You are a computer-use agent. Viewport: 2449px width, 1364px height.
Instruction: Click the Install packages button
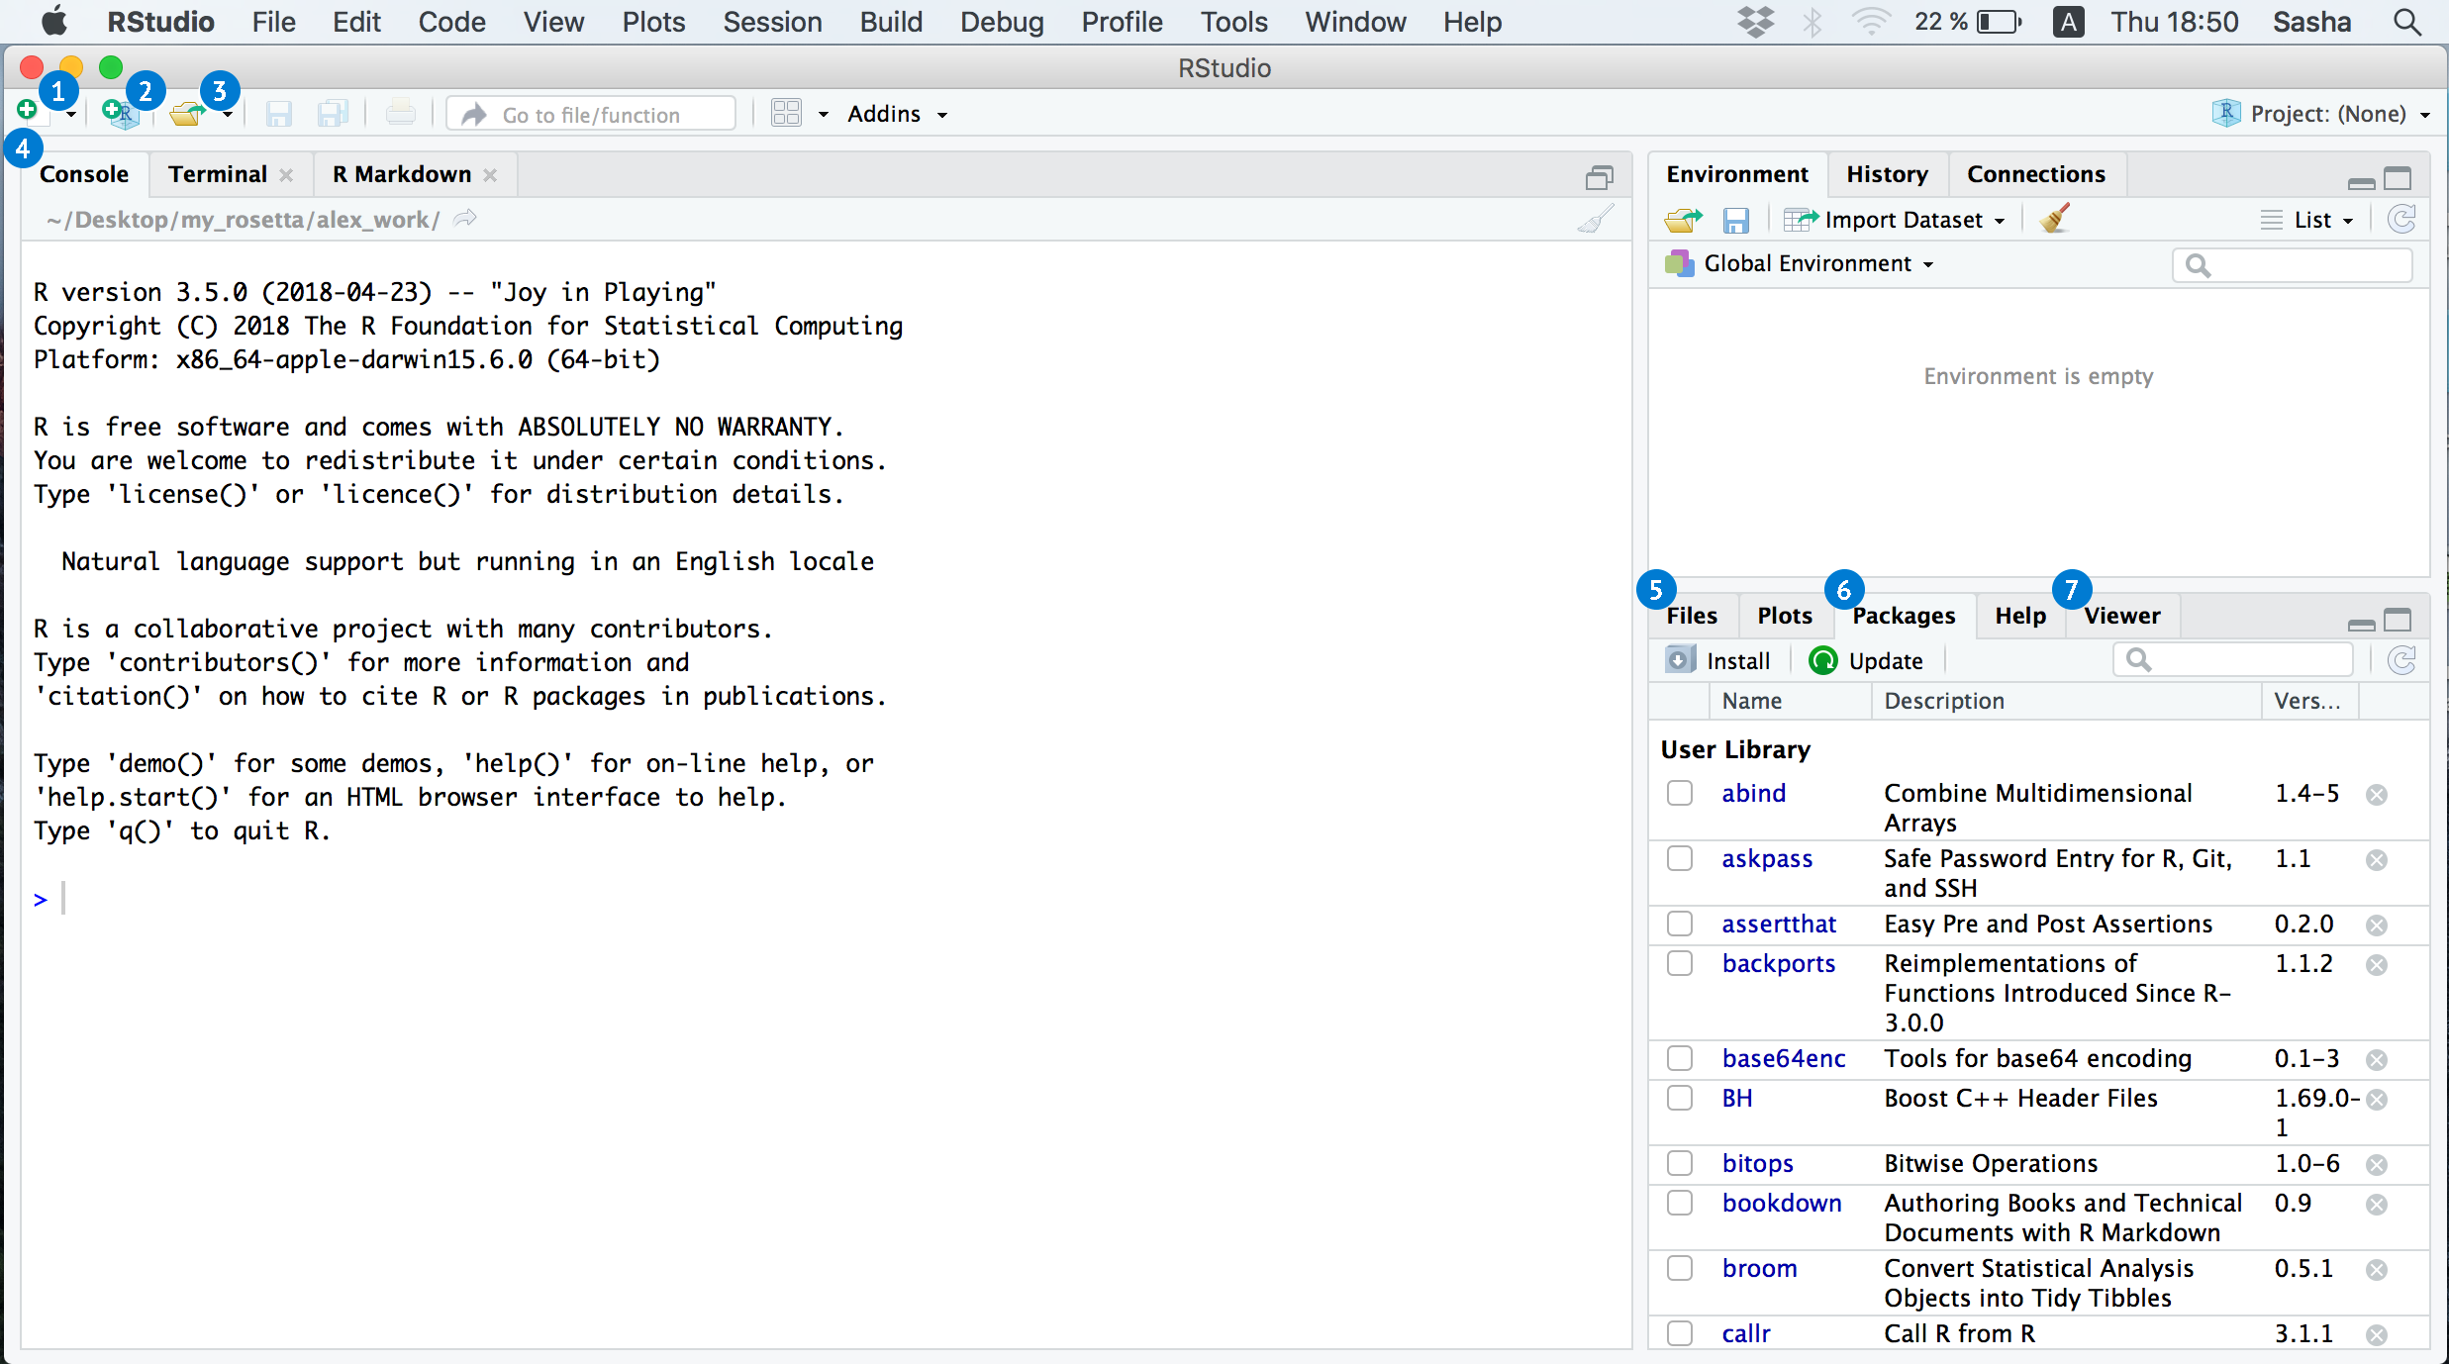coord(1718,660)
